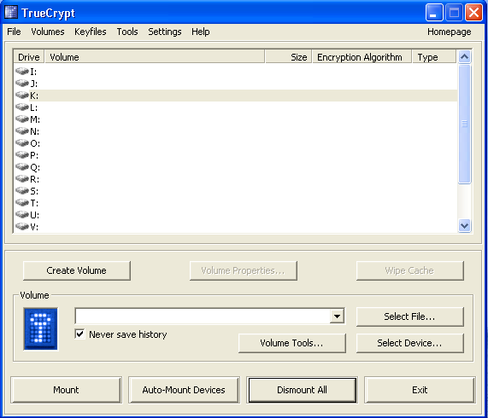Open the Settings menu
The image size is (488, 418).
pyautogui.click(x=165, y=32)
